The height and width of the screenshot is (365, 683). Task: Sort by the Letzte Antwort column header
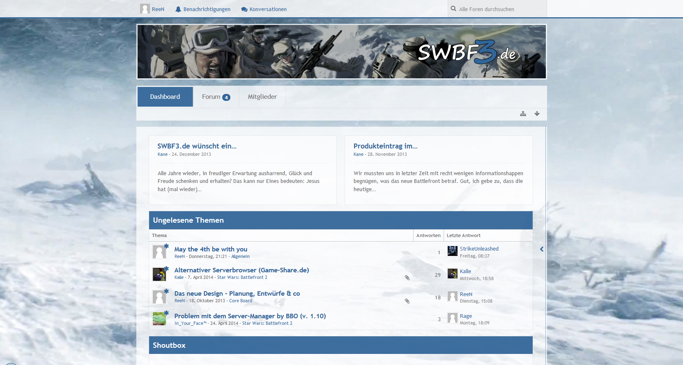coord(464,235)
